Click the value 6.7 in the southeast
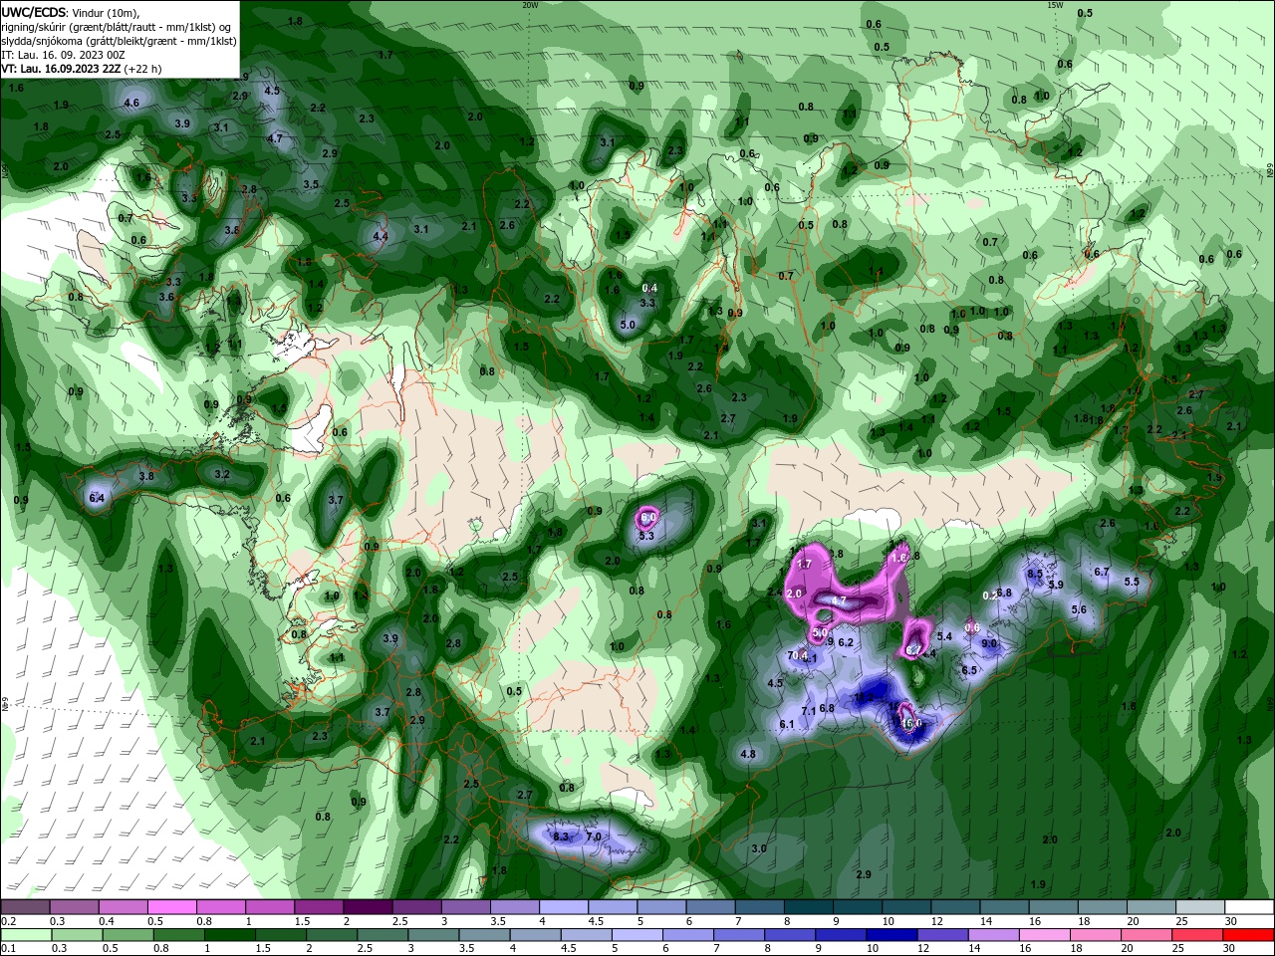1275x956 pixels. (1102, 572)
